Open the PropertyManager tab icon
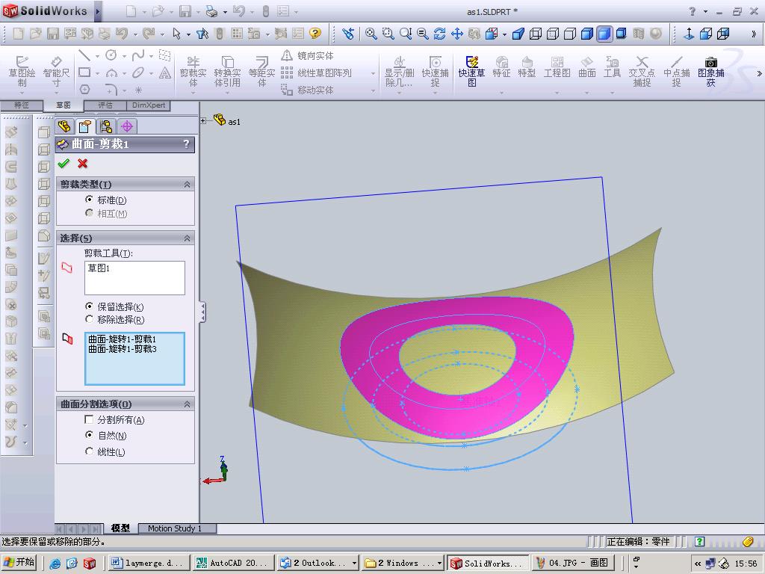Image resolution: width=765 pixels, height=574 pixels. click(85, 126)
